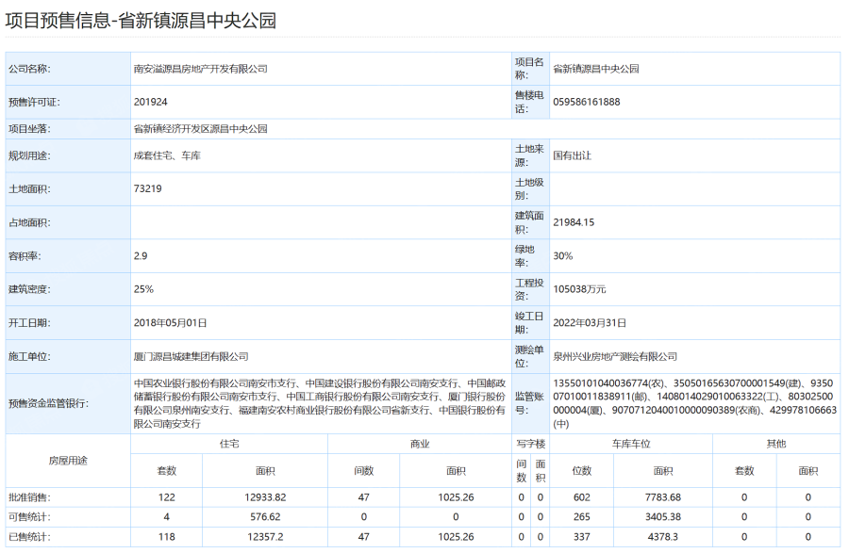Select the supervision account numbers text
849x553 pixels.
(x=694, y=403)
